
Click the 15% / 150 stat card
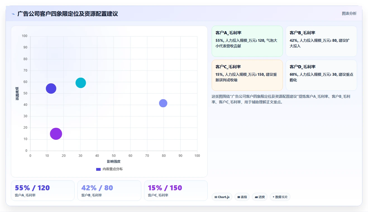(176, 191)
